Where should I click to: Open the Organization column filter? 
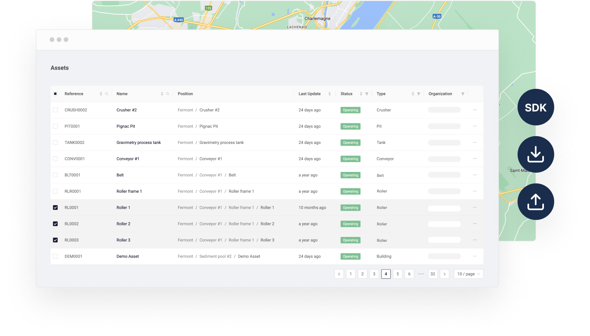coord(462,94)
